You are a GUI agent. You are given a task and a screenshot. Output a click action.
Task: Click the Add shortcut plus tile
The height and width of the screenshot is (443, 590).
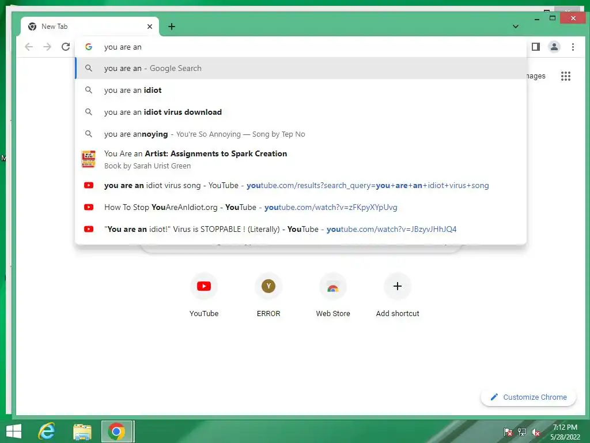point(398,295)
